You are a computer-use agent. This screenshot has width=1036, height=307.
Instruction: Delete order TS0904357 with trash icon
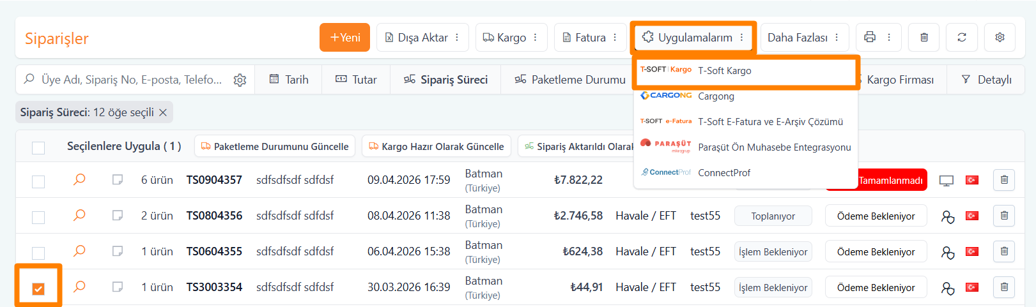1004,180
